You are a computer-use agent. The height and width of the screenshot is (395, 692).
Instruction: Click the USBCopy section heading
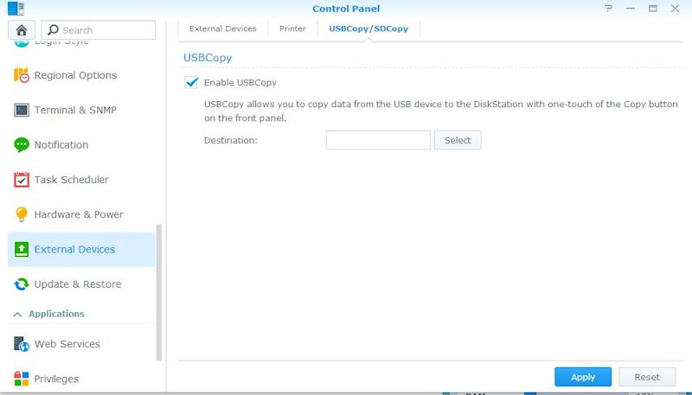(x=208, y=58)
